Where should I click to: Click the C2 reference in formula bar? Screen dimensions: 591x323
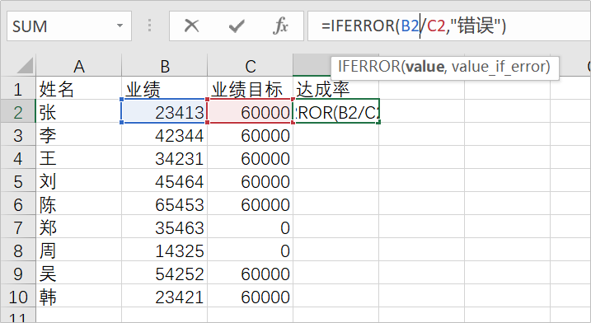click(x=436, y=26)
